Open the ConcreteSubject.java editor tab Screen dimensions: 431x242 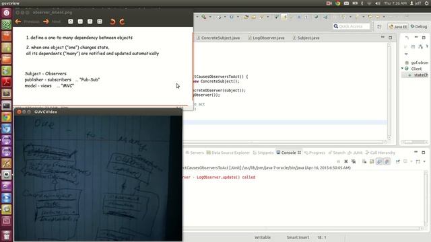[218, 38]
